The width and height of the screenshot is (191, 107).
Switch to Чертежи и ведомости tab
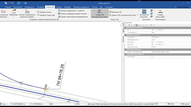(x=81, y=7)
